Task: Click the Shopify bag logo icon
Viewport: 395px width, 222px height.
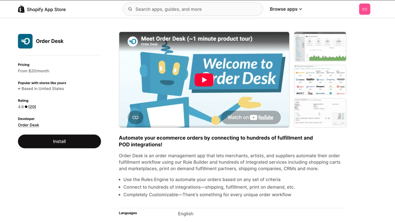Action: point(21,9)
